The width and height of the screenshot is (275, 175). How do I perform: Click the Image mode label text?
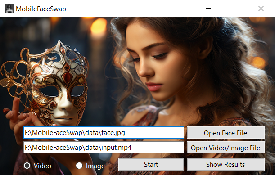[x=95, y=166]
